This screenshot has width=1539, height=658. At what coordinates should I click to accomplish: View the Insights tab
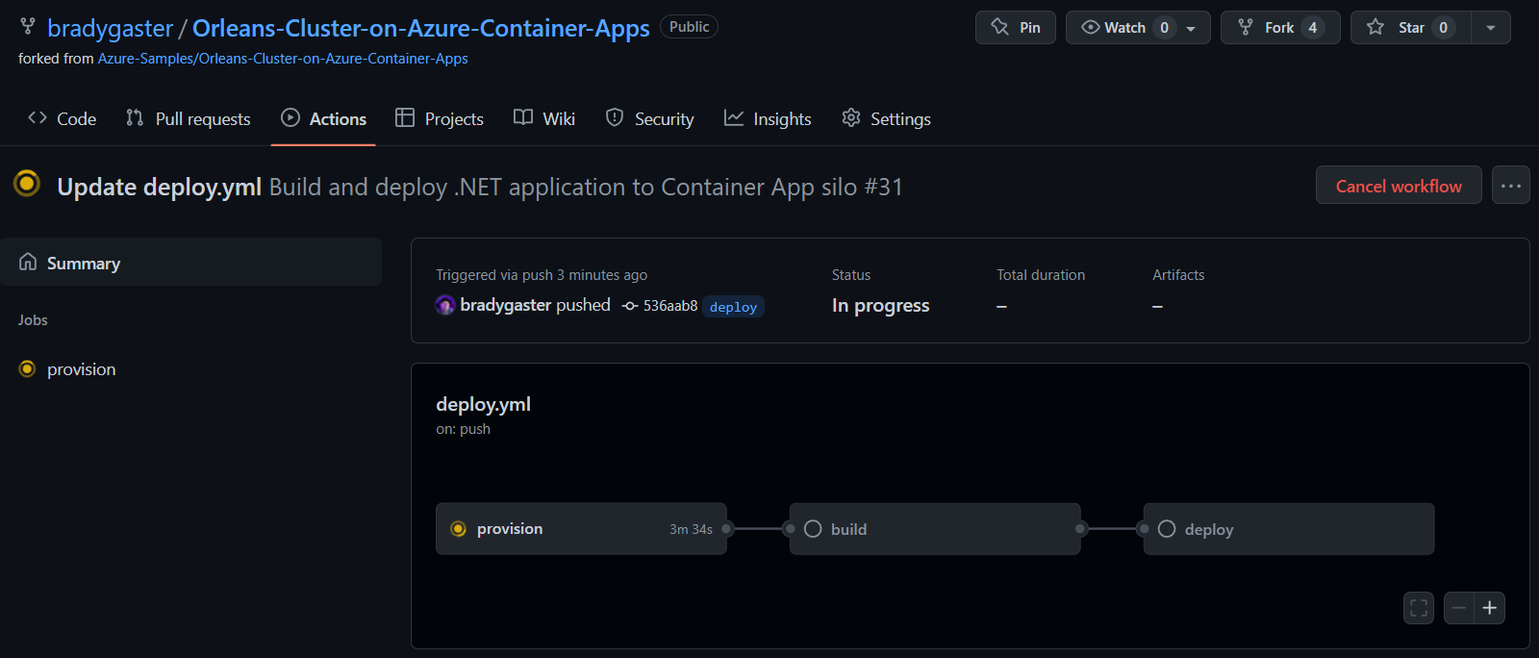tap(768, 119)
